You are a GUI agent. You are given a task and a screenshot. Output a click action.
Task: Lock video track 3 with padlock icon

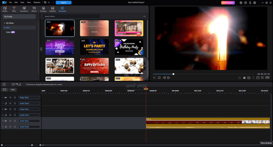point(15,121)
